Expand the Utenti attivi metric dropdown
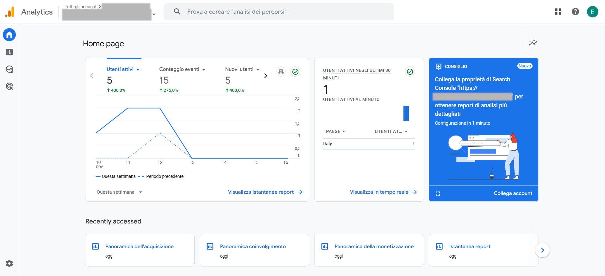605x276 pixels. pyautogui.click(x=138, y=69)
